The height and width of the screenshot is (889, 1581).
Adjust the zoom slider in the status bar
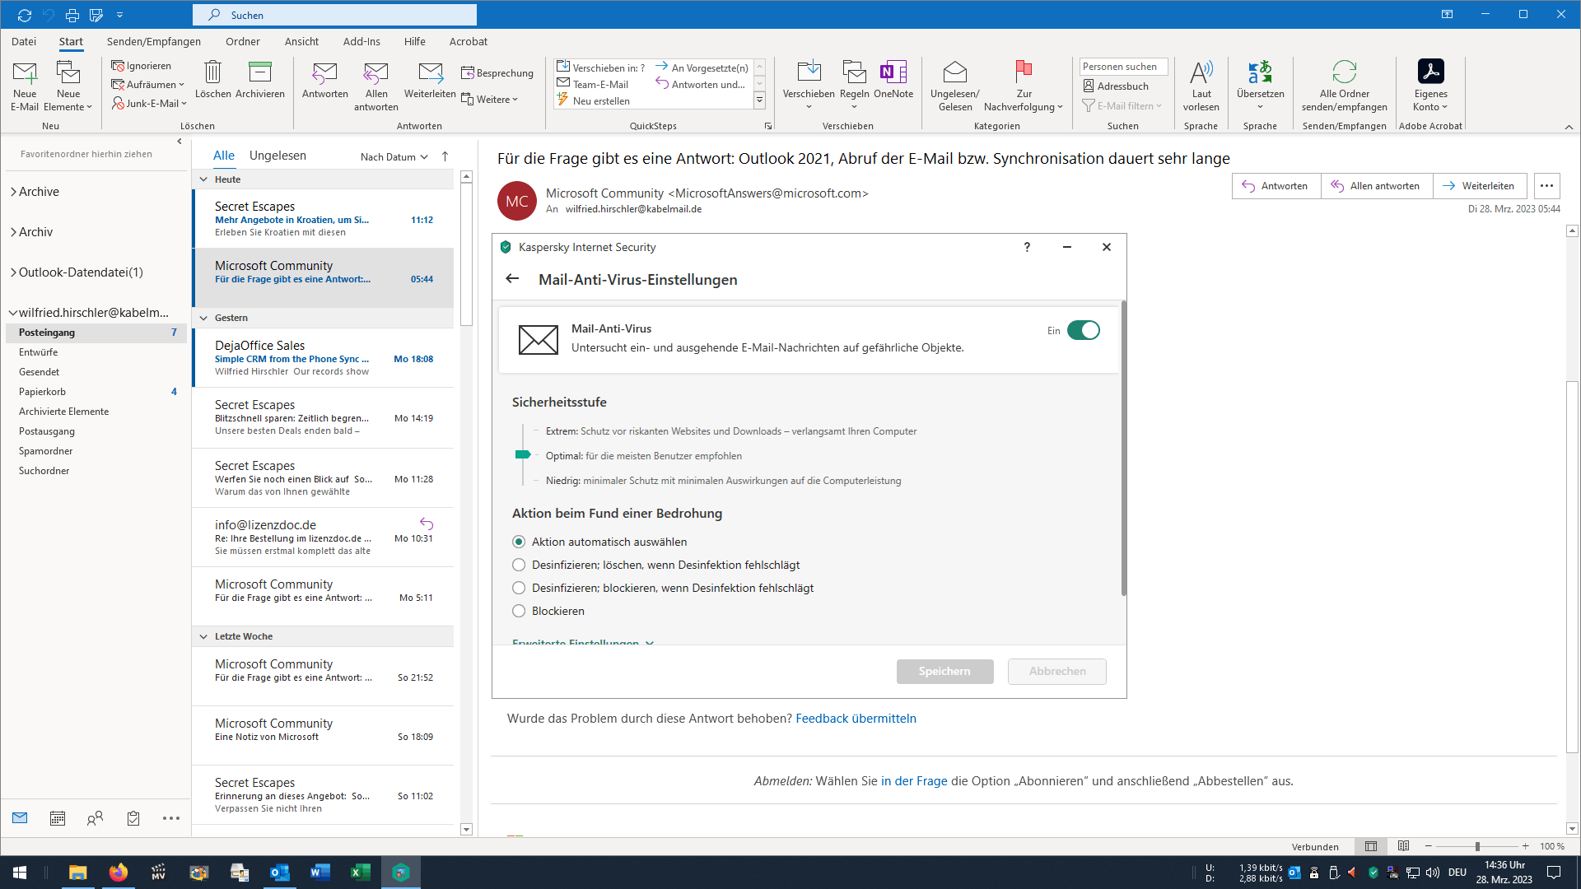coord(1477,846)
